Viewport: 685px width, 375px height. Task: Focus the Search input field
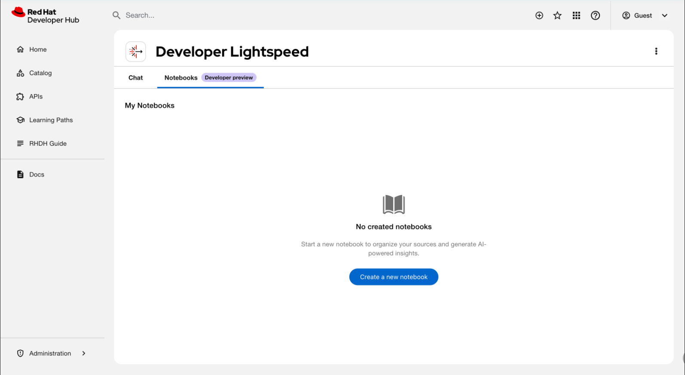[318, 15]
